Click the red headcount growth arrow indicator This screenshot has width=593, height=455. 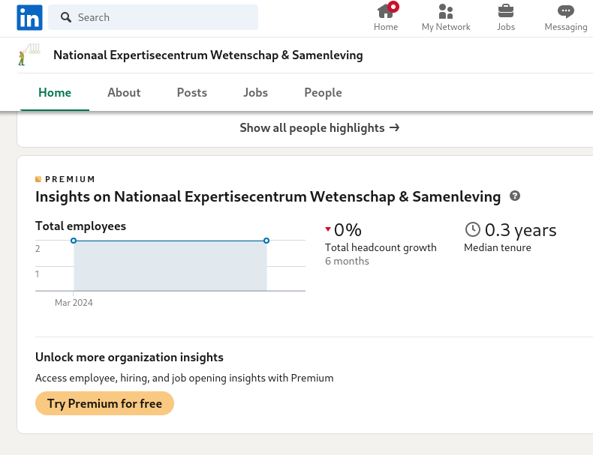click(x=328, y=229)
